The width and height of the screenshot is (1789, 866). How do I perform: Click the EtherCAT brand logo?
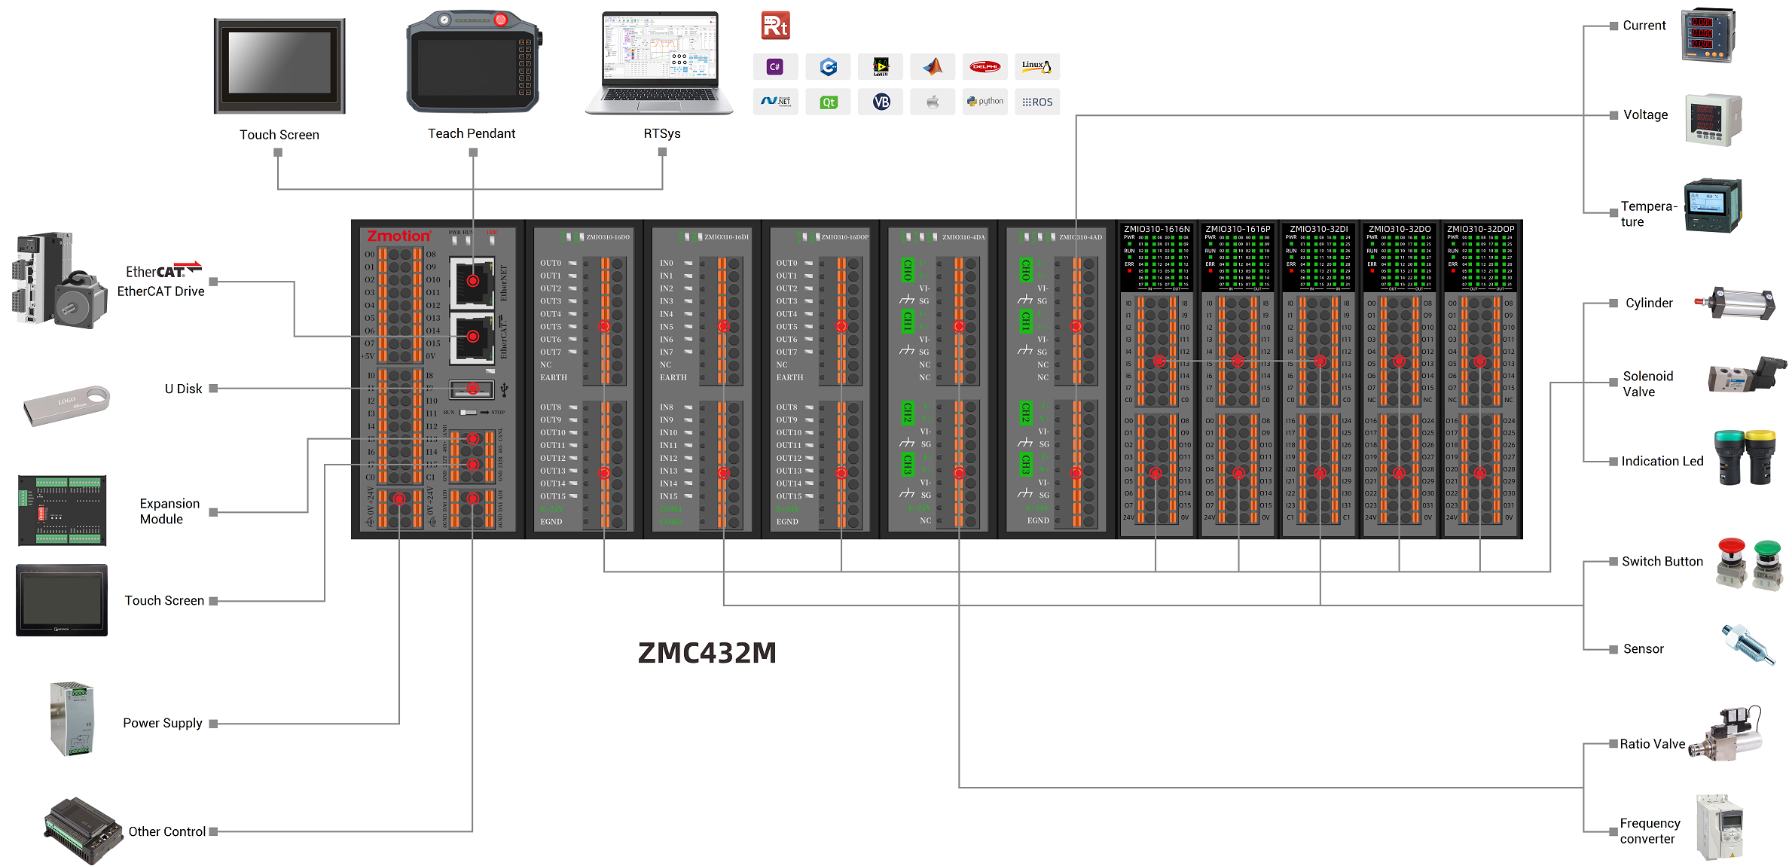click(x=163, y=270)
